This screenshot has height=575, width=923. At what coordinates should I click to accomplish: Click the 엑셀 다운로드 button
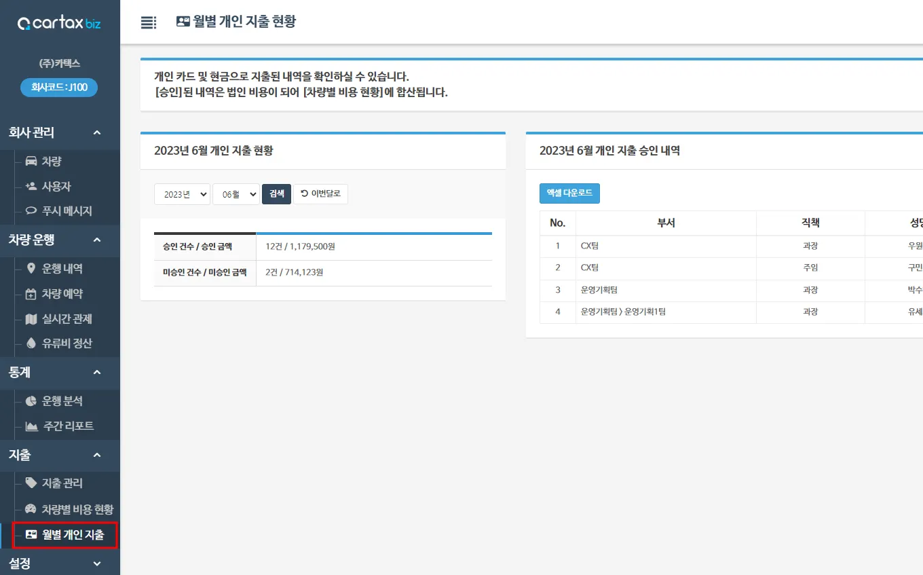pos(569,193)
